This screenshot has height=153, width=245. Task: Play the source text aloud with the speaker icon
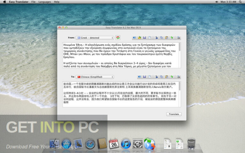click(x=134, y=38)
